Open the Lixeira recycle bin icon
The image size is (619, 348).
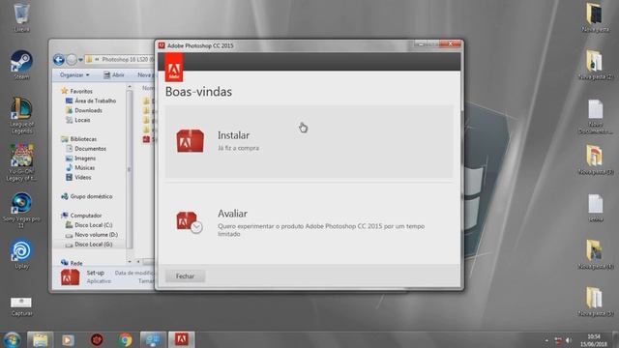point(21,17)
